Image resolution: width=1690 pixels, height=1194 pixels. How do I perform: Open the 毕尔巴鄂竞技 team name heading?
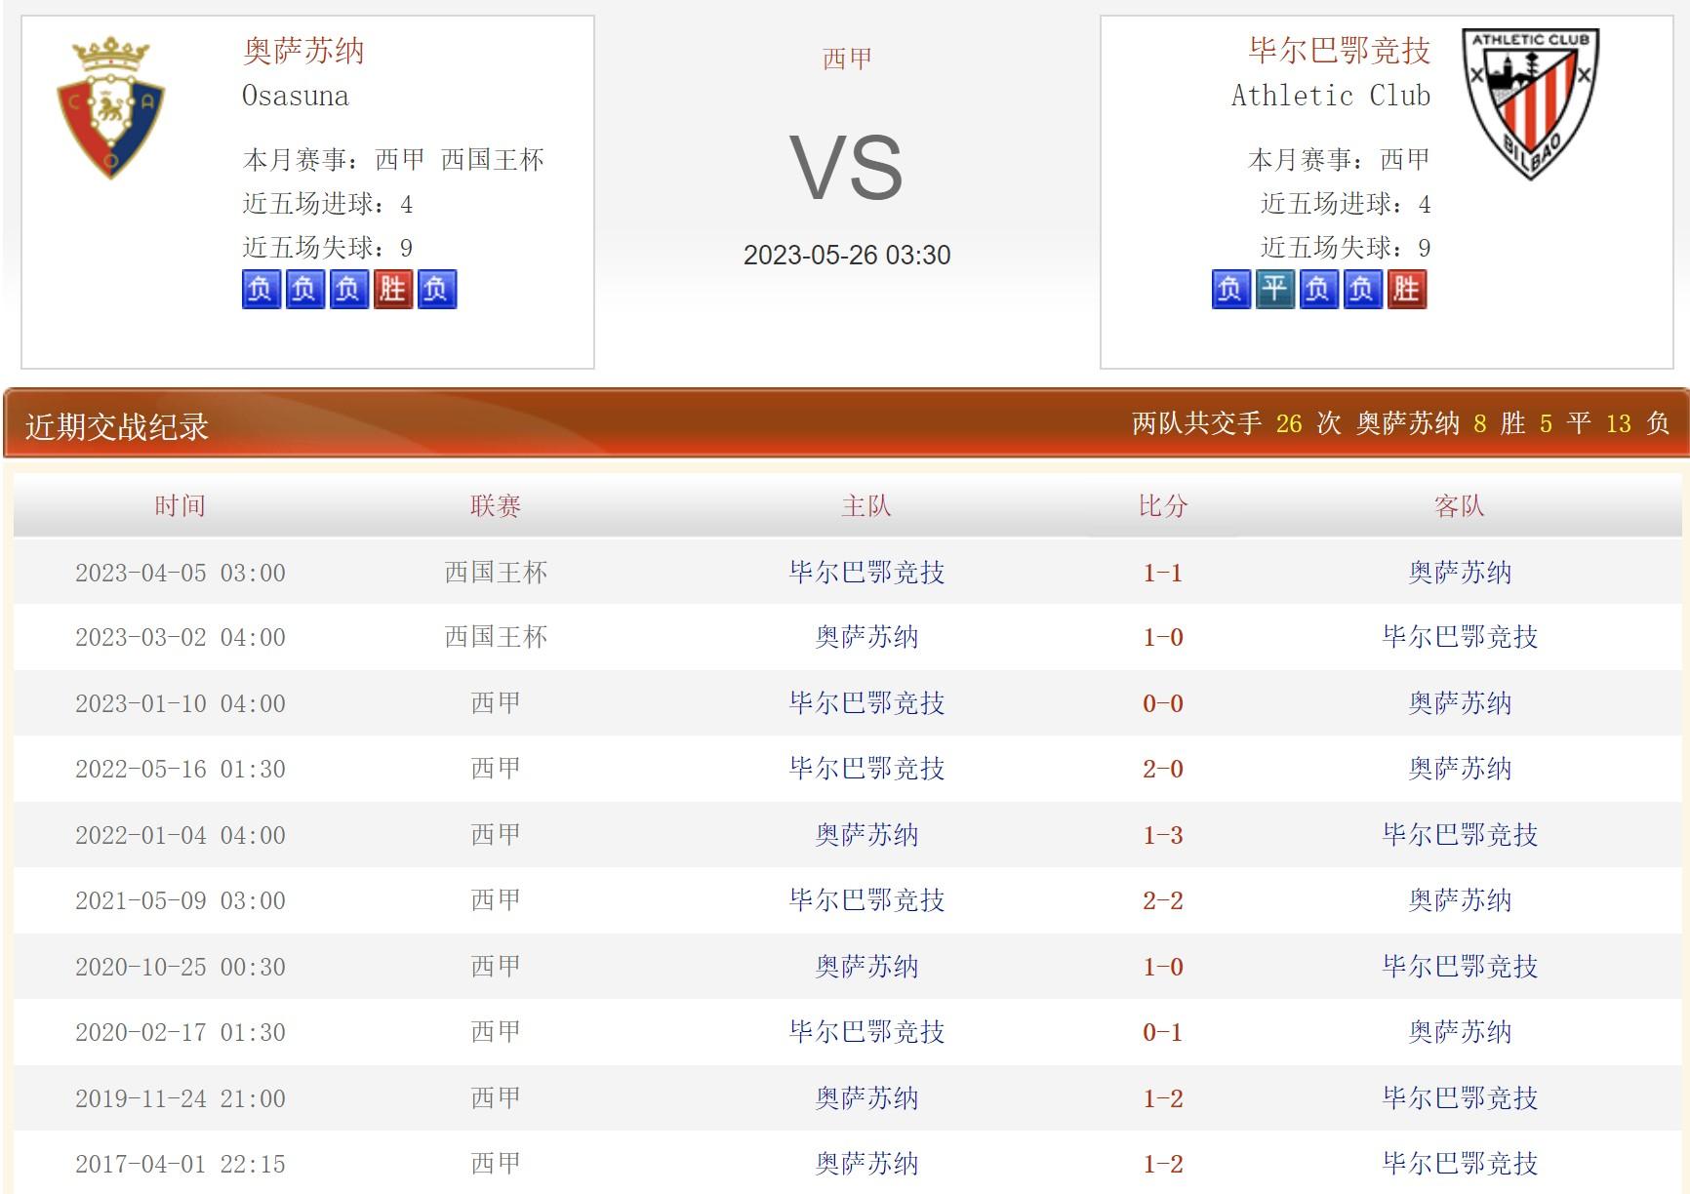pos(1340,51)
